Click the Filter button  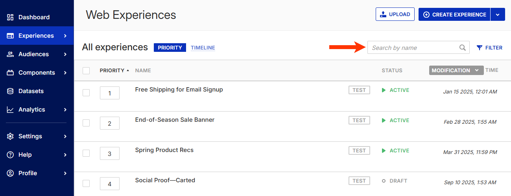point(489,48)
